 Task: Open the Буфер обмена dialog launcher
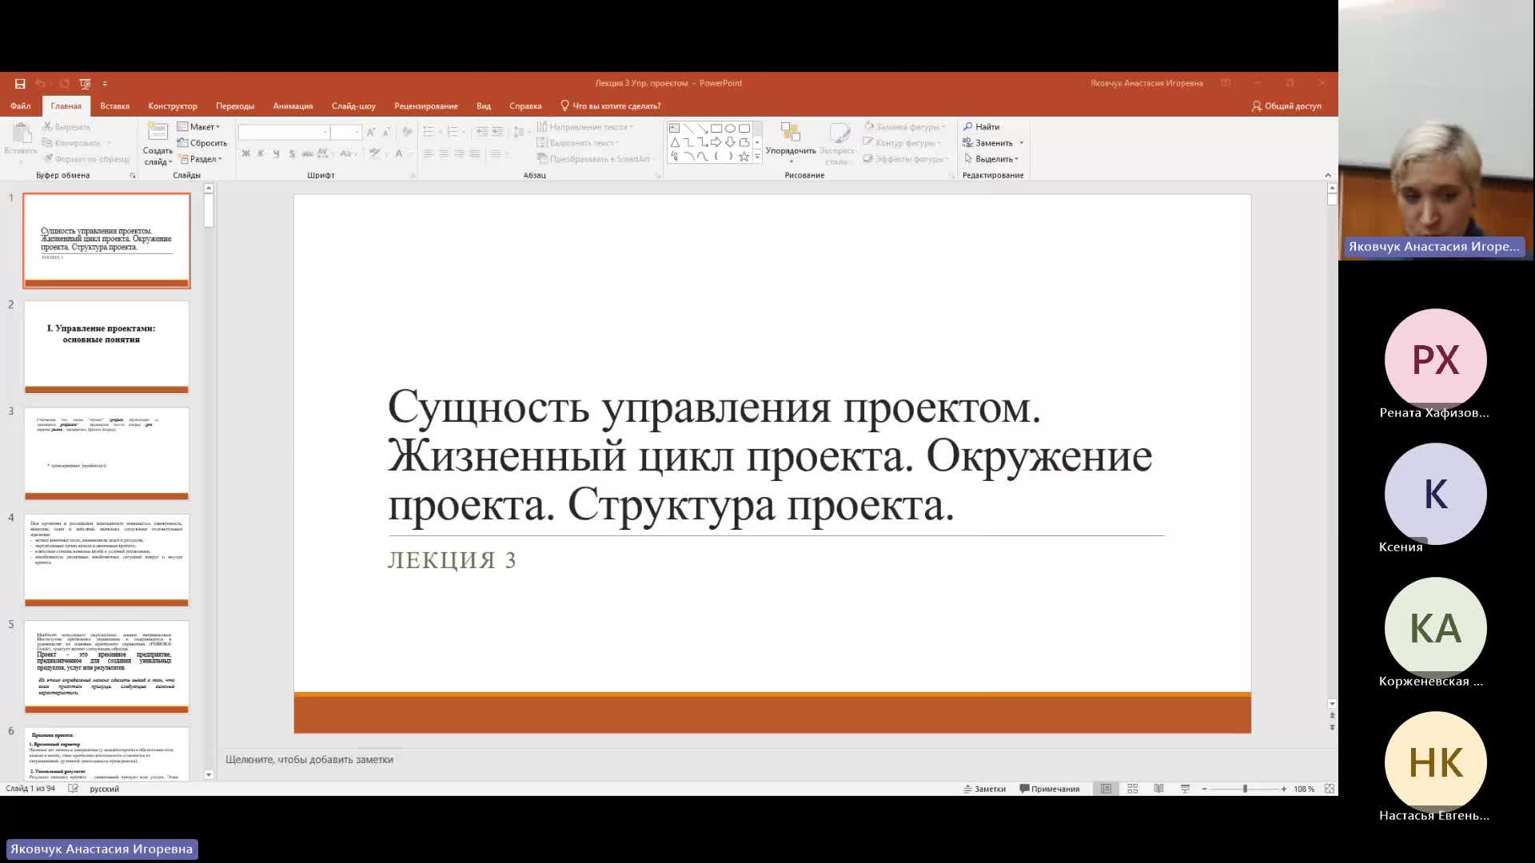[133, 175]
